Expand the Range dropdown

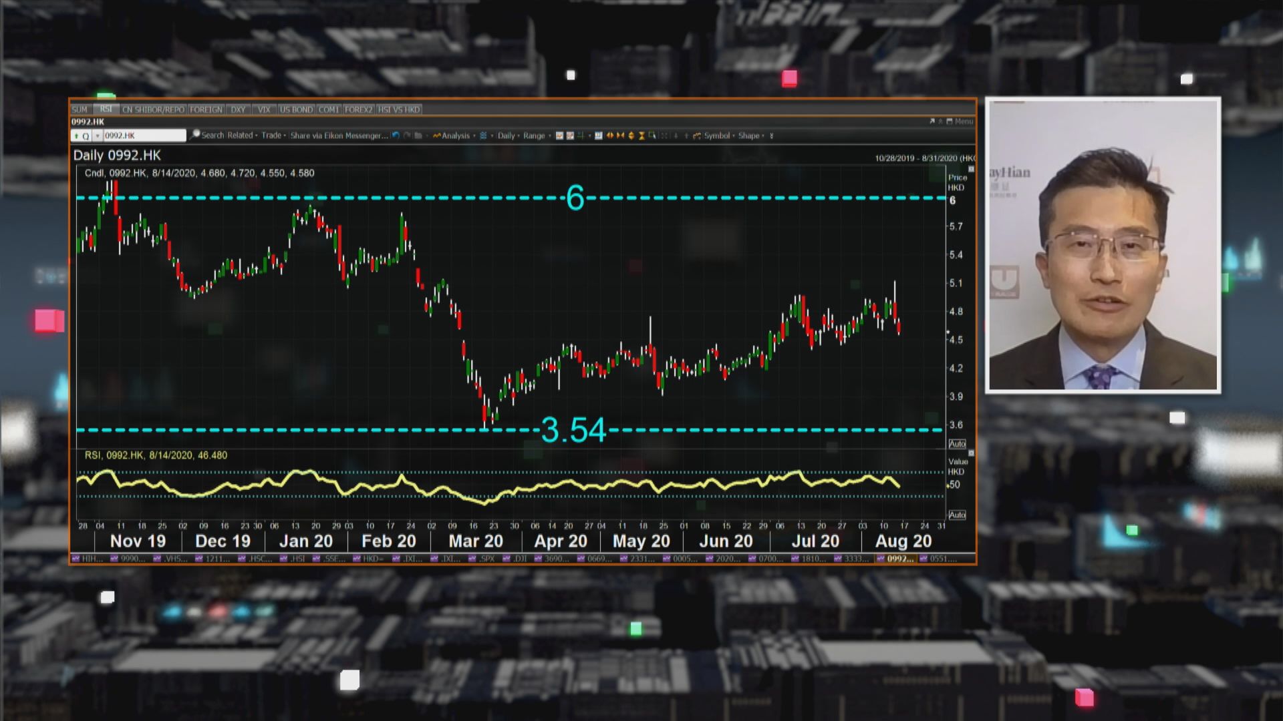536,136
